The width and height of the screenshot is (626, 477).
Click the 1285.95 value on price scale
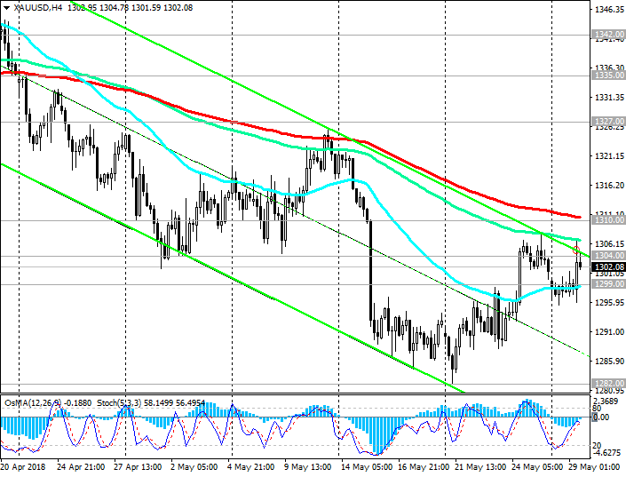coord(606,362)
